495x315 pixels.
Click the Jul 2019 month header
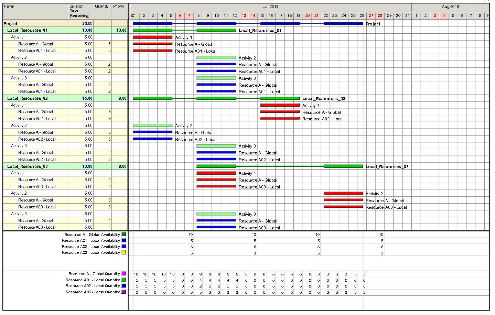click(x=271, y=7)
